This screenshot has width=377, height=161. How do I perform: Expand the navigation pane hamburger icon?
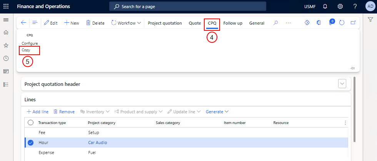coord(6,20)
